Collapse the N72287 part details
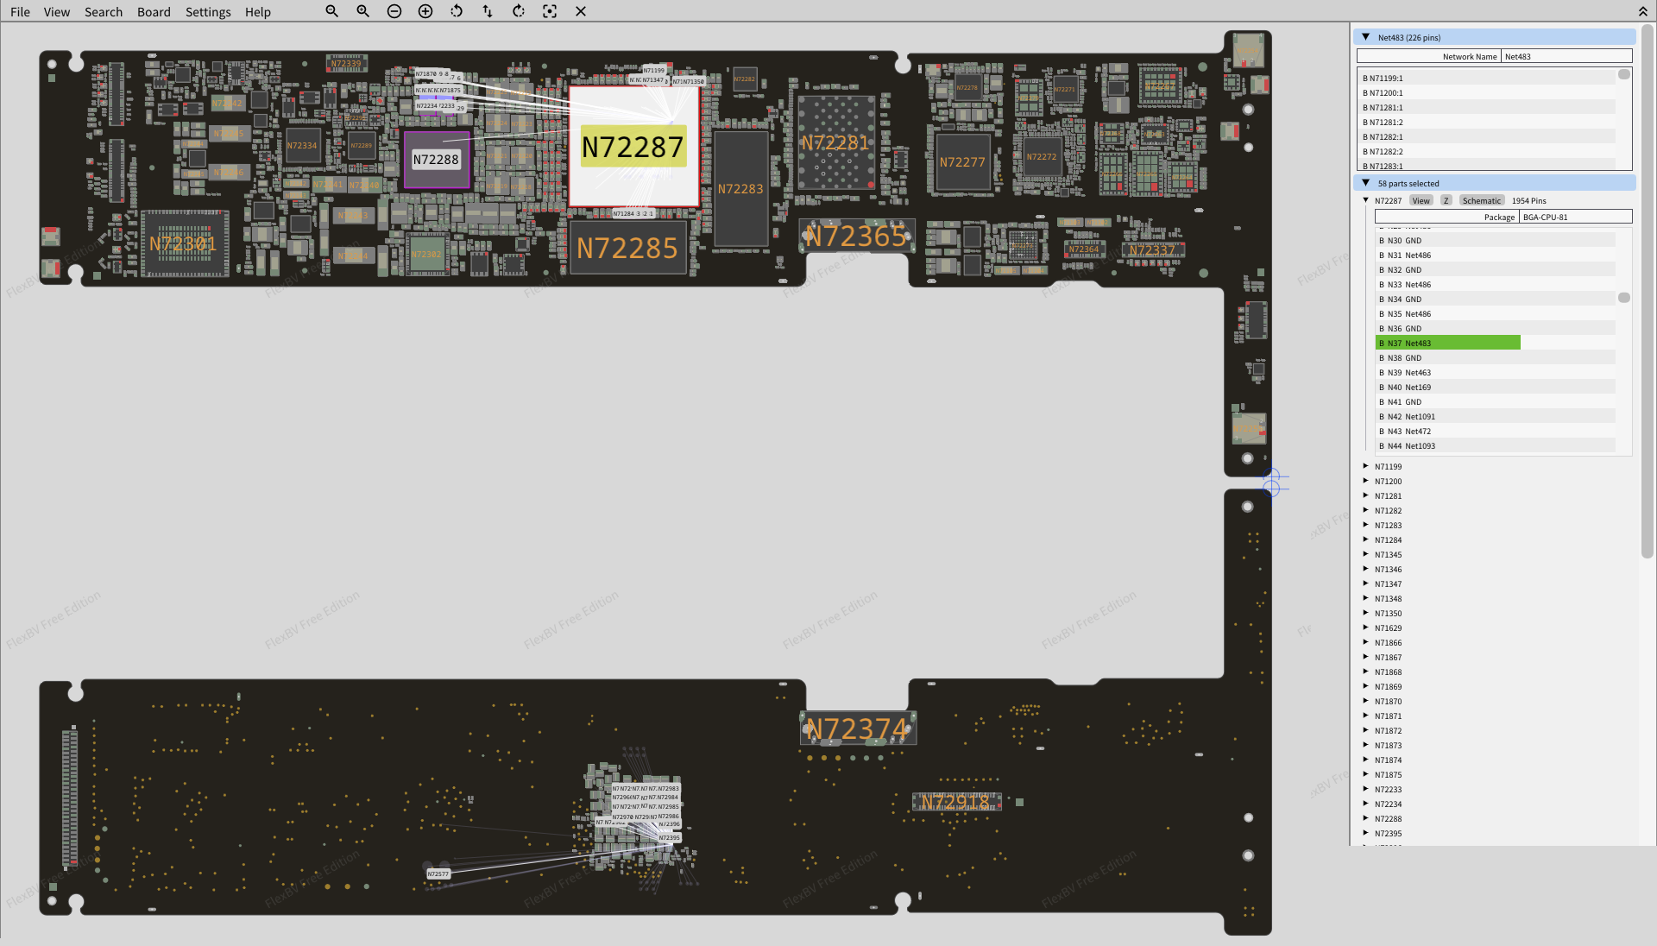The height and width of the screenshot is (946, 1657). [1366, 200]
